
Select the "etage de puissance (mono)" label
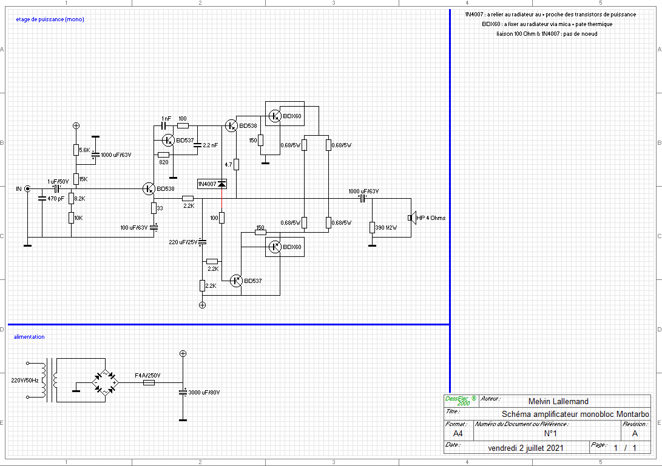coord(50,19)
